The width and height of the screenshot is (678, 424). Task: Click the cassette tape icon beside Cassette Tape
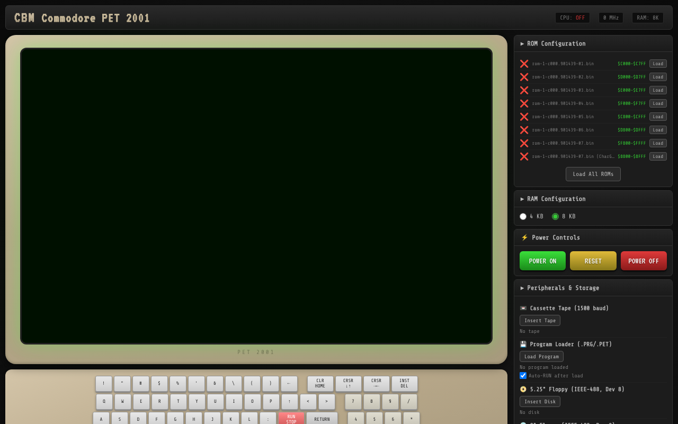pos(523,308)
